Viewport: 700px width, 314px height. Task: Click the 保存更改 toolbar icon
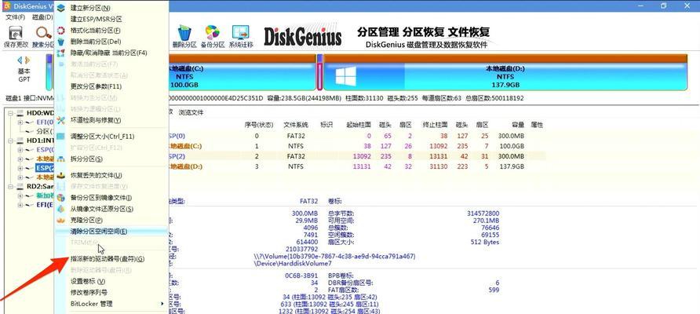[x=16, y=33]
